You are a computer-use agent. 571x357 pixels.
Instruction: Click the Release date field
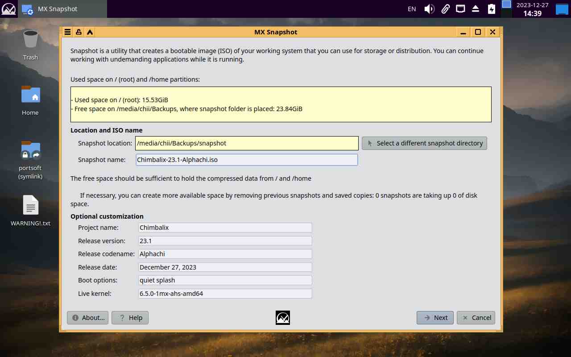(x=225, y=267)
